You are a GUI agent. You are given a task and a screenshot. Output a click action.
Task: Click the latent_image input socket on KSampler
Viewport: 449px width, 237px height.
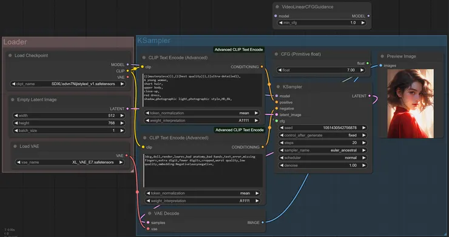(x=277, y=115)
